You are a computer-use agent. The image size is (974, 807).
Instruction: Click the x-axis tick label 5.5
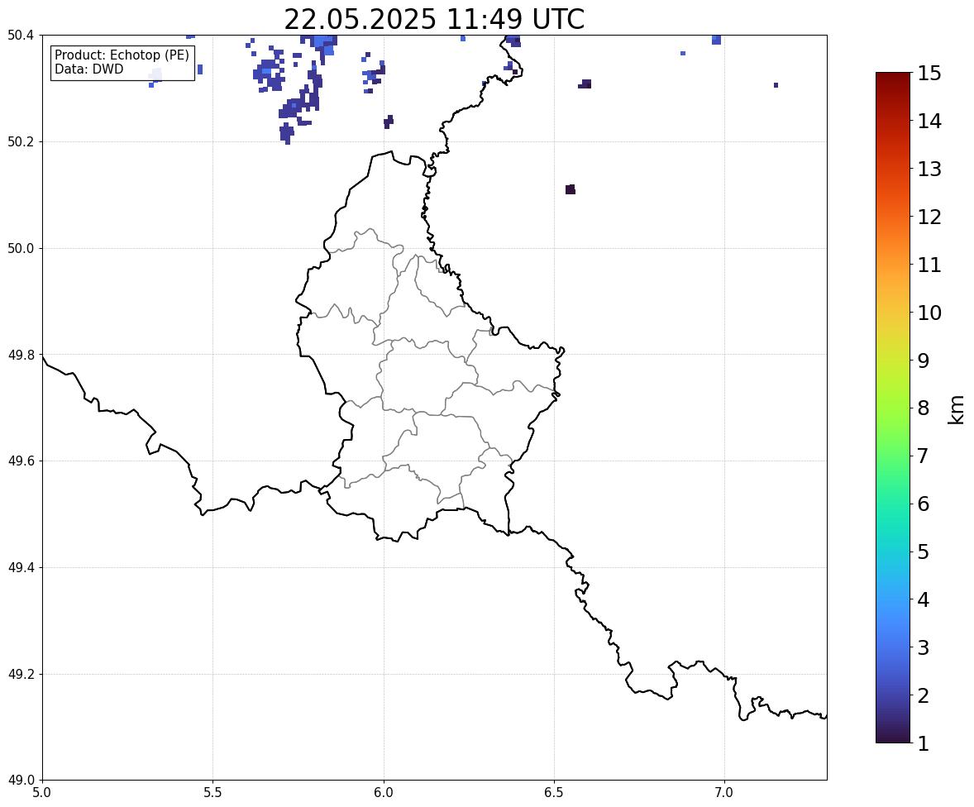213,793
